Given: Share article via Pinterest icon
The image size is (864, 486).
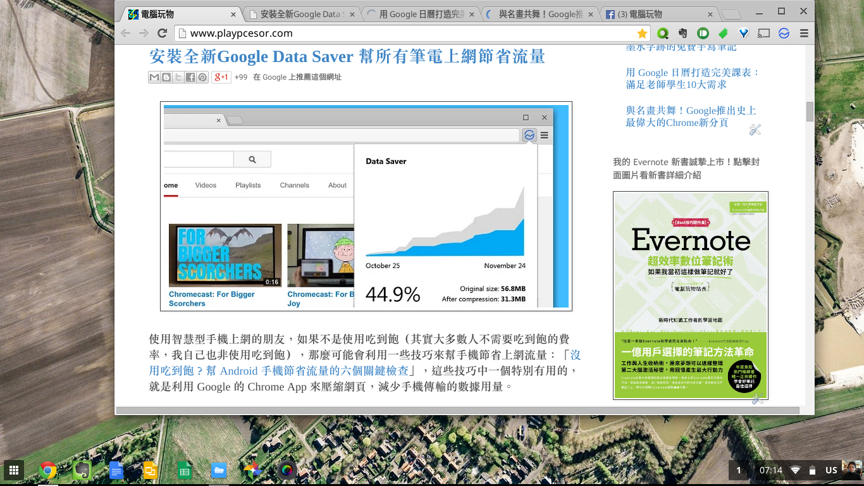Looking at the screenshot, I should pyautogui.click(x=202, y=77).
